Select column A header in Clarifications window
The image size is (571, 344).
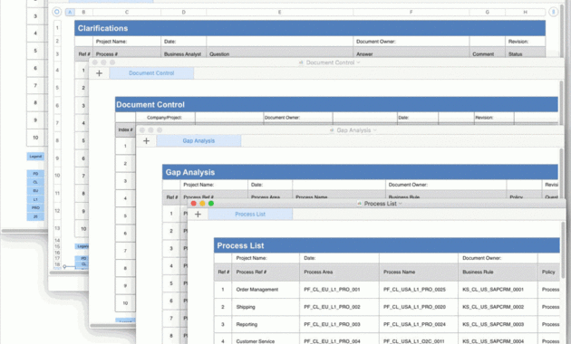click(x=70, y=12)
